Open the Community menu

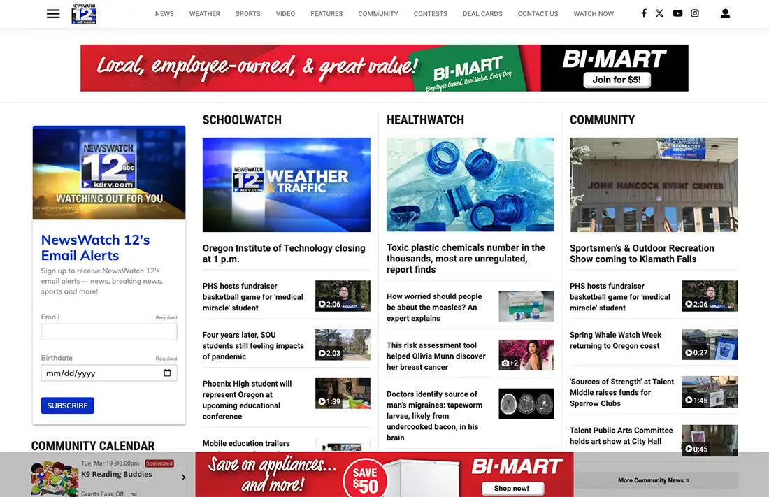pyautogui.click(x=378, y=14)
